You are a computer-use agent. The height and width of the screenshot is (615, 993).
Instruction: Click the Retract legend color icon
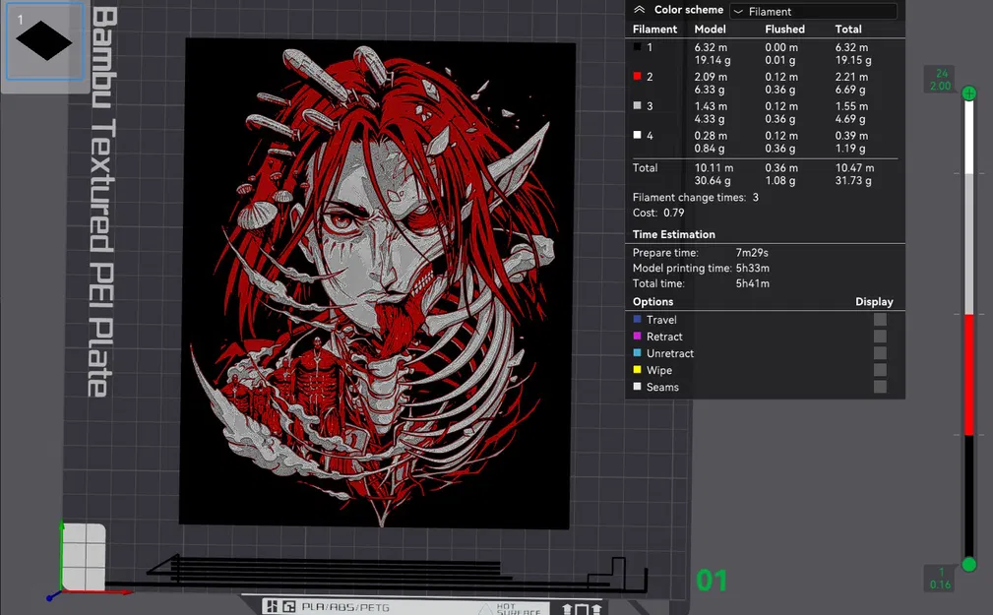click(639, 336)
